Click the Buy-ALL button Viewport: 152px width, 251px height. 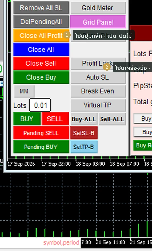(x=84, y=119)
